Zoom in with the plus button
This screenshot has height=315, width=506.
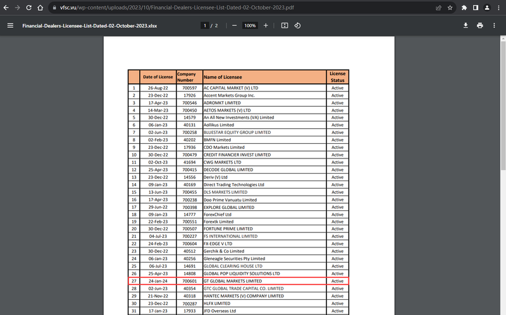coord(266,25)
